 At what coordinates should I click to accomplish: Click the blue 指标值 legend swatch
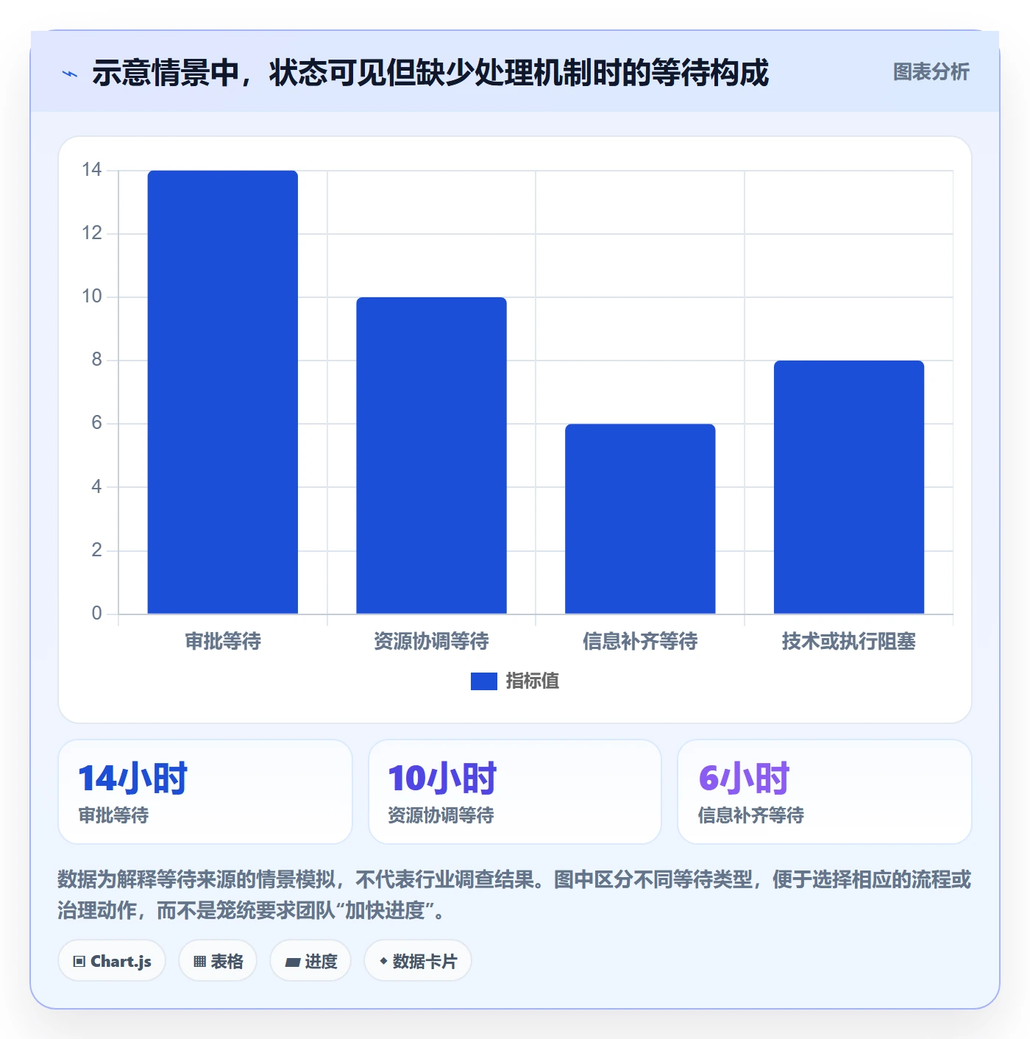[484, 681]
